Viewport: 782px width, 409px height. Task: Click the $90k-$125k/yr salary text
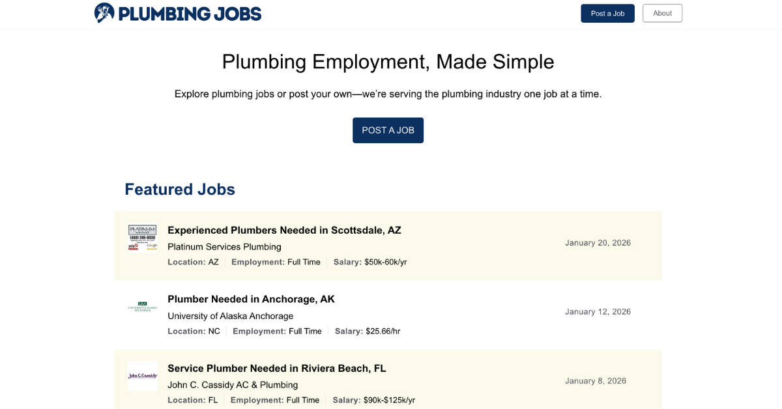click(389, 401)
